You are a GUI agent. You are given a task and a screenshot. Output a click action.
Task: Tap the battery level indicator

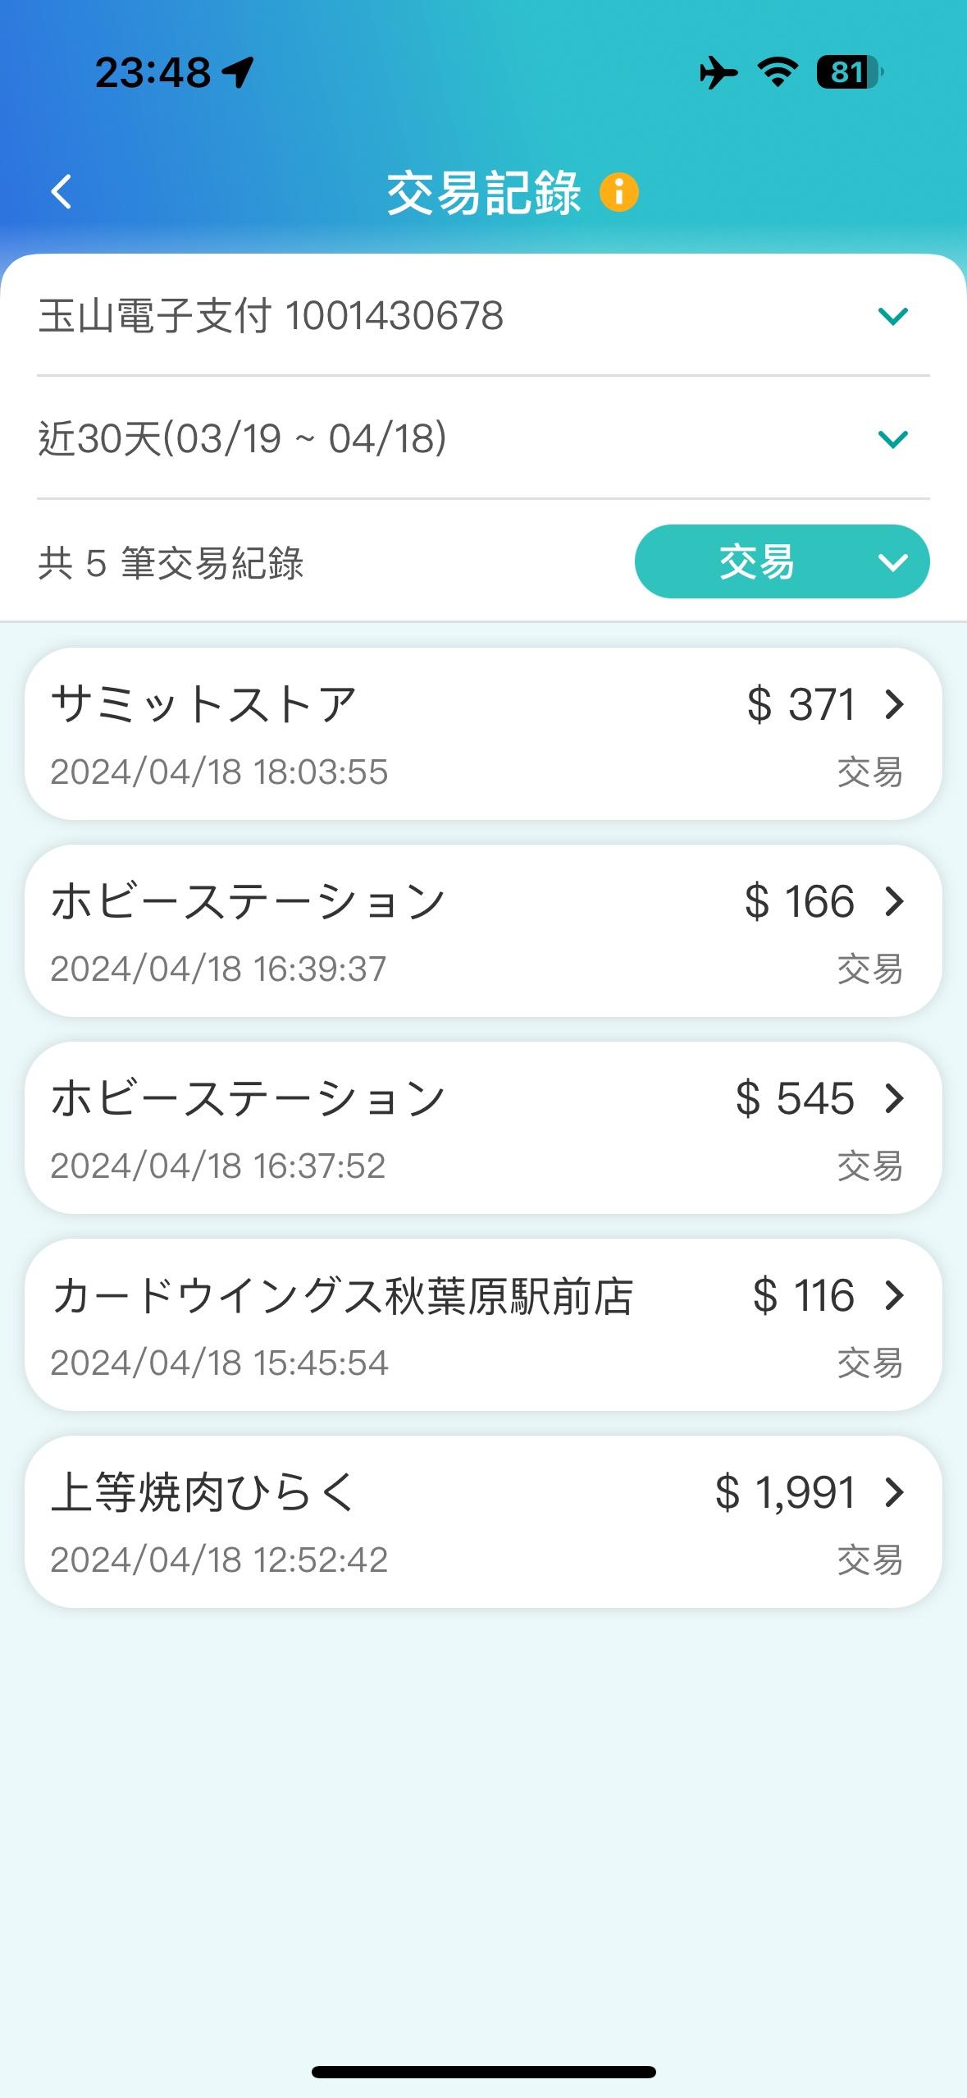tap(849, 72)
